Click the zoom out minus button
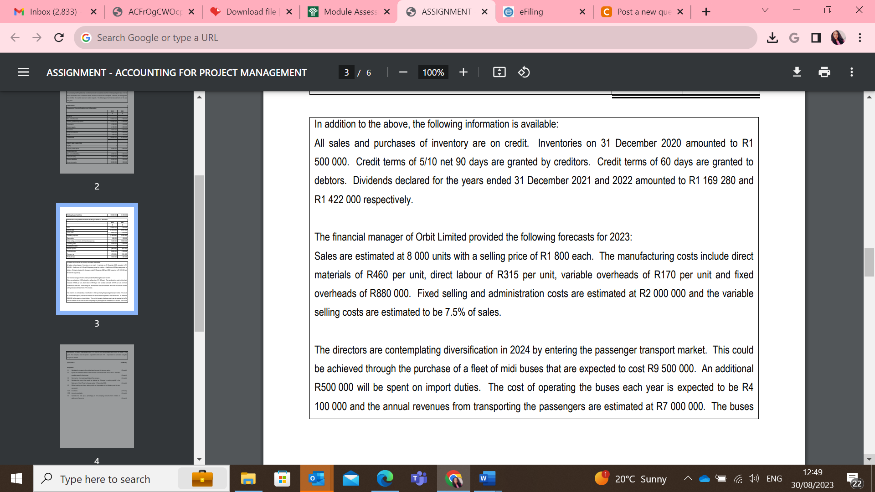875x492 pixels. 403,72
